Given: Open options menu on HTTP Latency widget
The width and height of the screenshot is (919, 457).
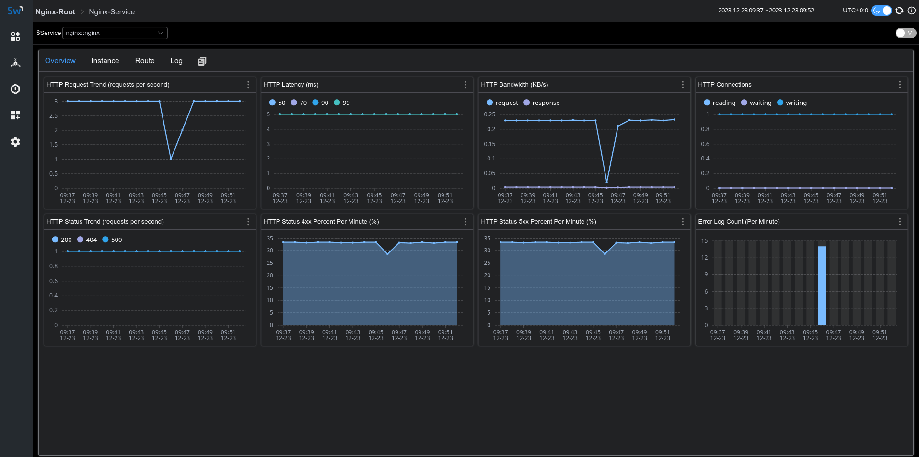Looking at the screenshot, I should (465, 85).
